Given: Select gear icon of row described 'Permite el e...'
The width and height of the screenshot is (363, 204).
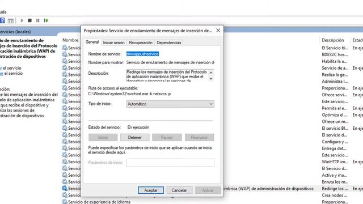Looking at the screenshot, I should [x=65, y=108].
